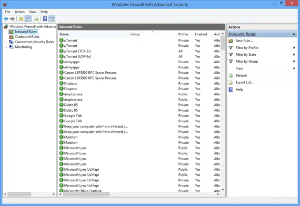Click the Export List icon in Actions pane
Viewport: 300px width, 206px height.
tap(231, 82)
